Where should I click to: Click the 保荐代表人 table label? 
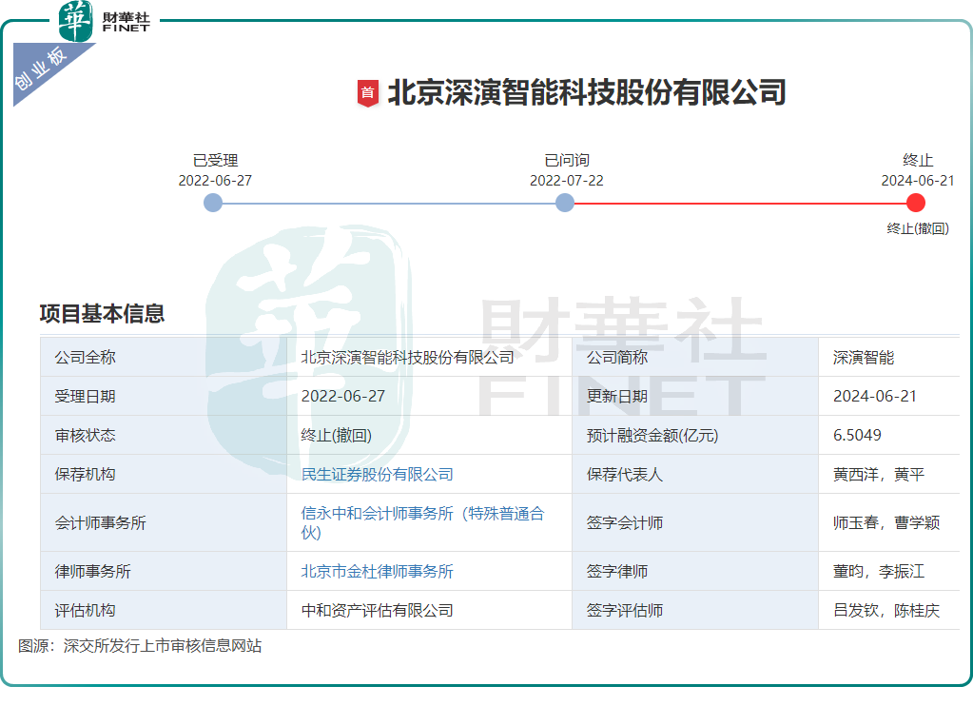(625, 475)
